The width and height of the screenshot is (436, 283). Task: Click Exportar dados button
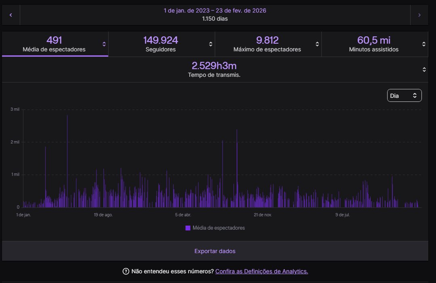tap(215, 251)
